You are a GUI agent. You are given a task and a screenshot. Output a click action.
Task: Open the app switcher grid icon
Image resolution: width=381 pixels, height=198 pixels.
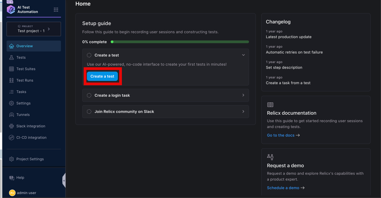click(56, 10)
